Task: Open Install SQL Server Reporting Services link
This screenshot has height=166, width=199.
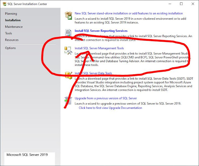Action: pyautogui.click(x=101, y=31)
